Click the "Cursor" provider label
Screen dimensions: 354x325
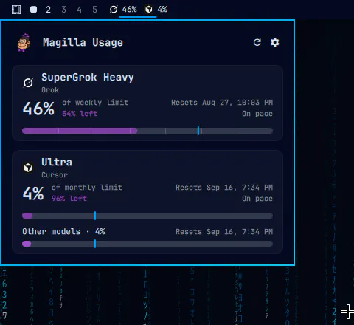coord(55,175)
